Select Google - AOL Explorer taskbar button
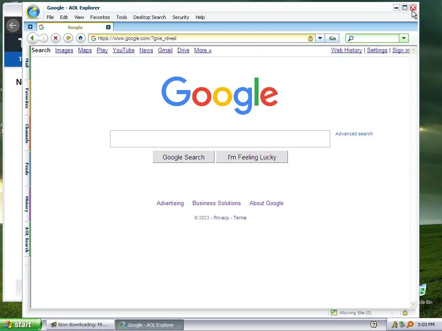 [149, 325]
